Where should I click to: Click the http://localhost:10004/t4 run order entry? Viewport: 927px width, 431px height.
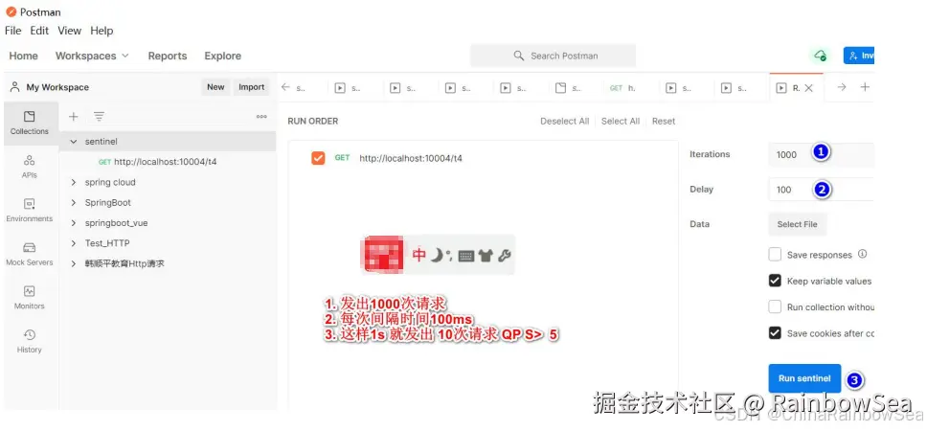click(x=411, y=158)
